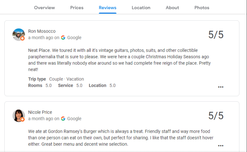Image resolution: width=247 pixels, height=152 pixels.
Task: Click Ron Mosocco's profile picture
Action: click(x=18, y=34)
